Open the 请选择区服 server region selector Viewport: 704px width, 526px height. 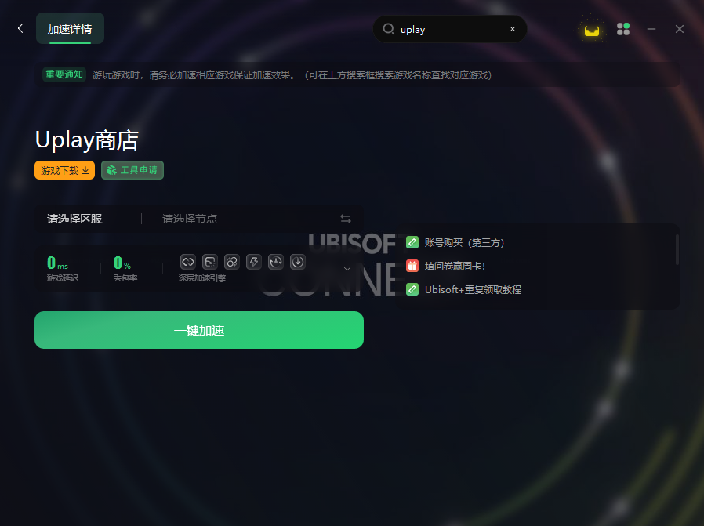pos(74,219)
